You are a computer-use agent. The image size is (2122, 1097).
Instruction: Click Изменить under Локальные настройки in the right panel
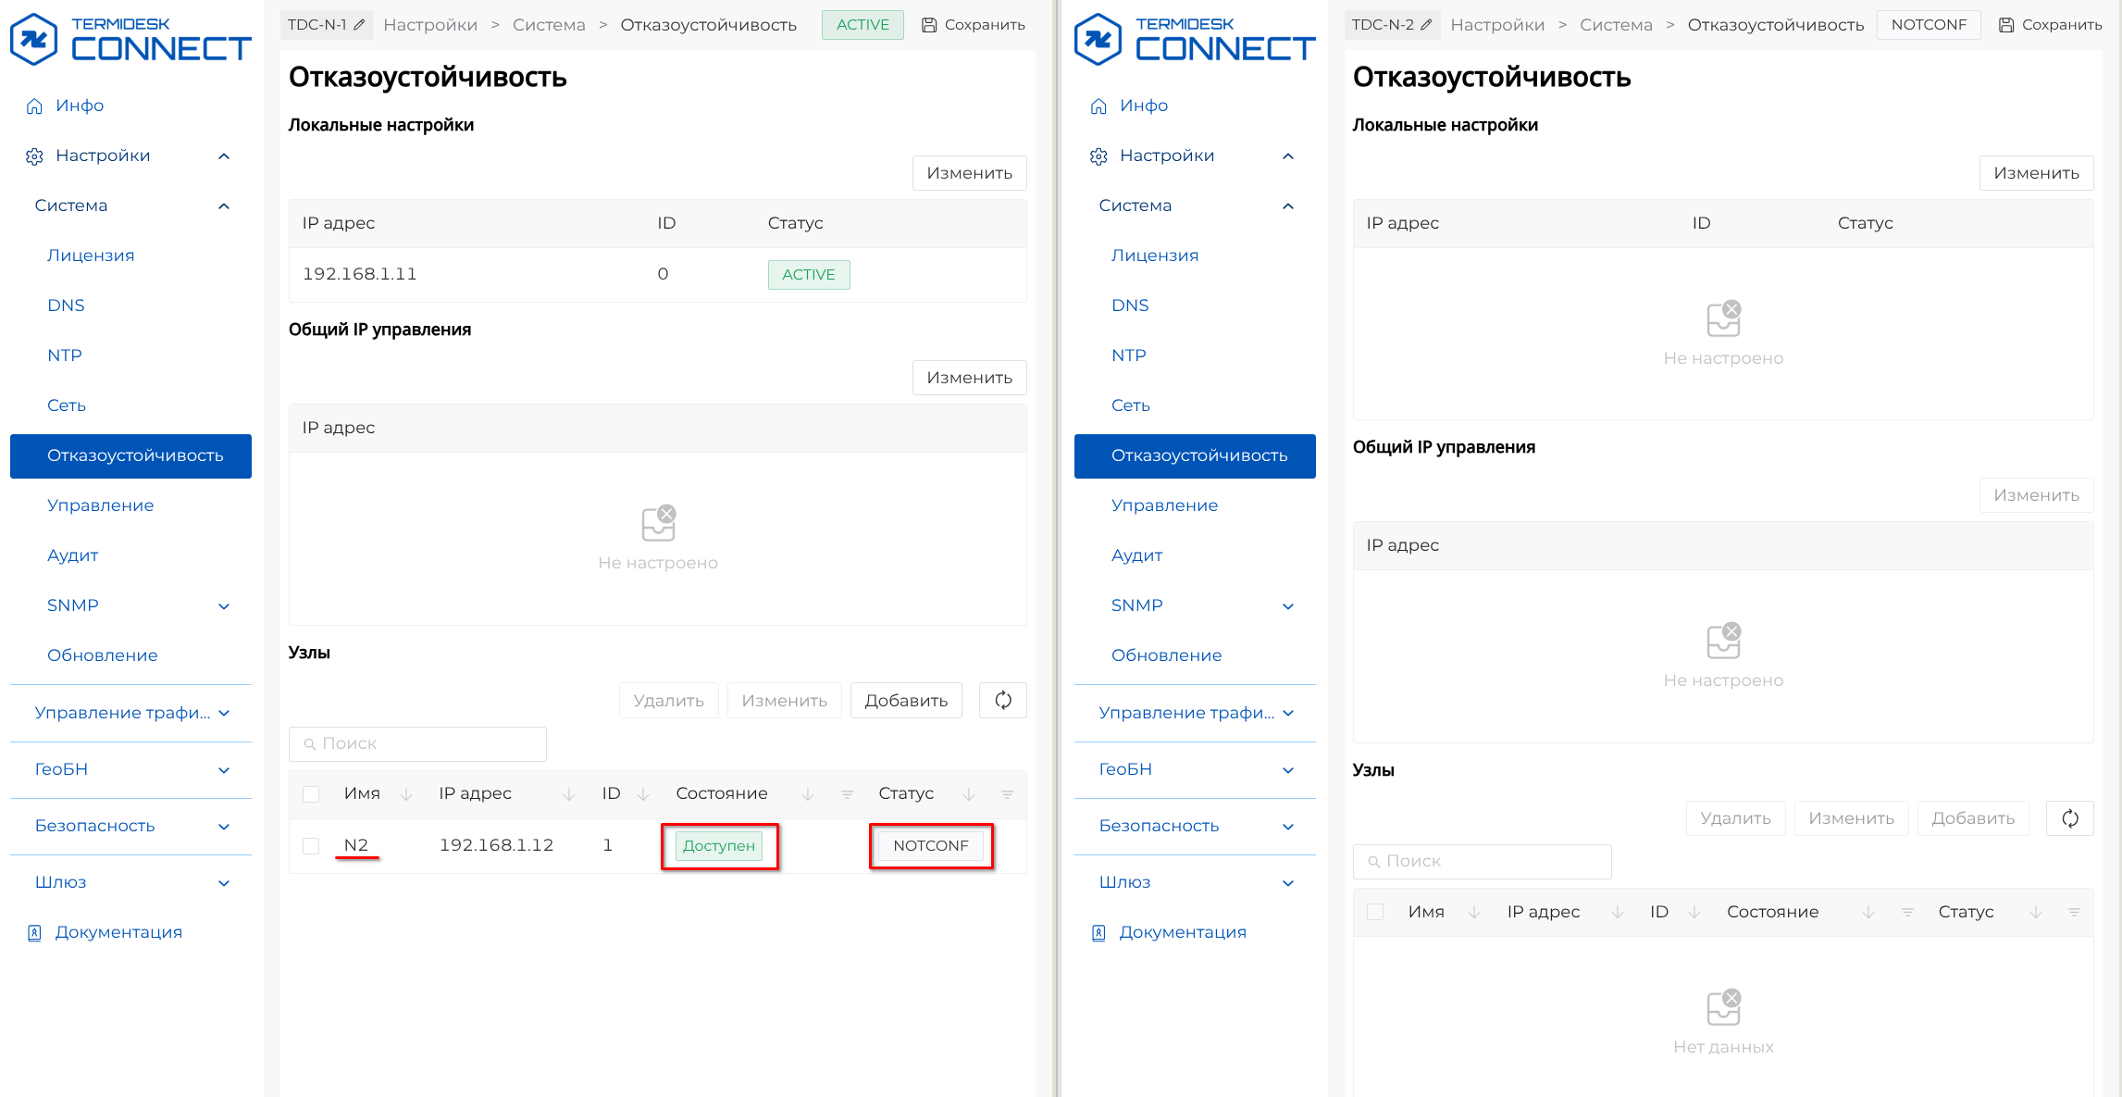point(2035,173)
